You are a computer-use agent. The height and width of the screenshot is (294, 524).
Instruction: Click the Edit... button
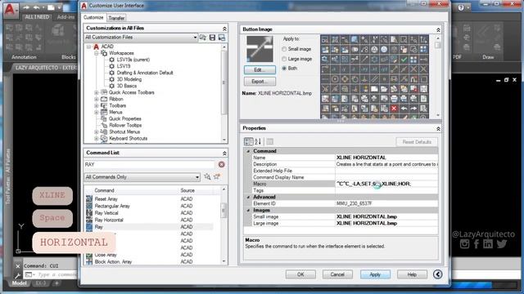[260, 70]
